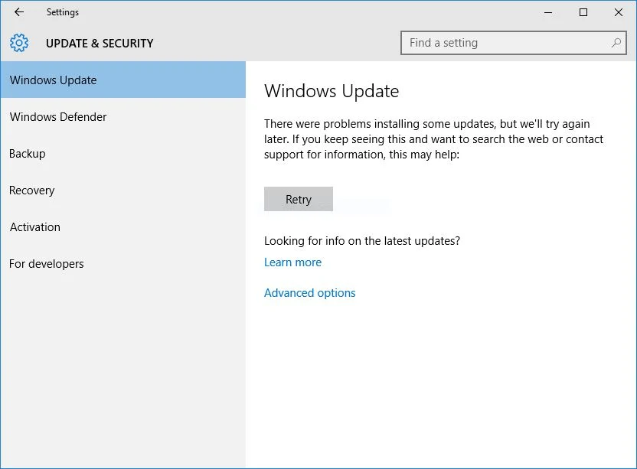Viewport: 637px width, 469px height.
Task: Maximize the Settings window
Action: click(x=583, y=12)
